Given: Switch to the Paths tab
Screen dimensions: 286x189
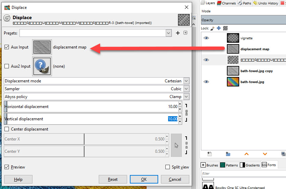Looking at the screenshot, I should 245,3.
